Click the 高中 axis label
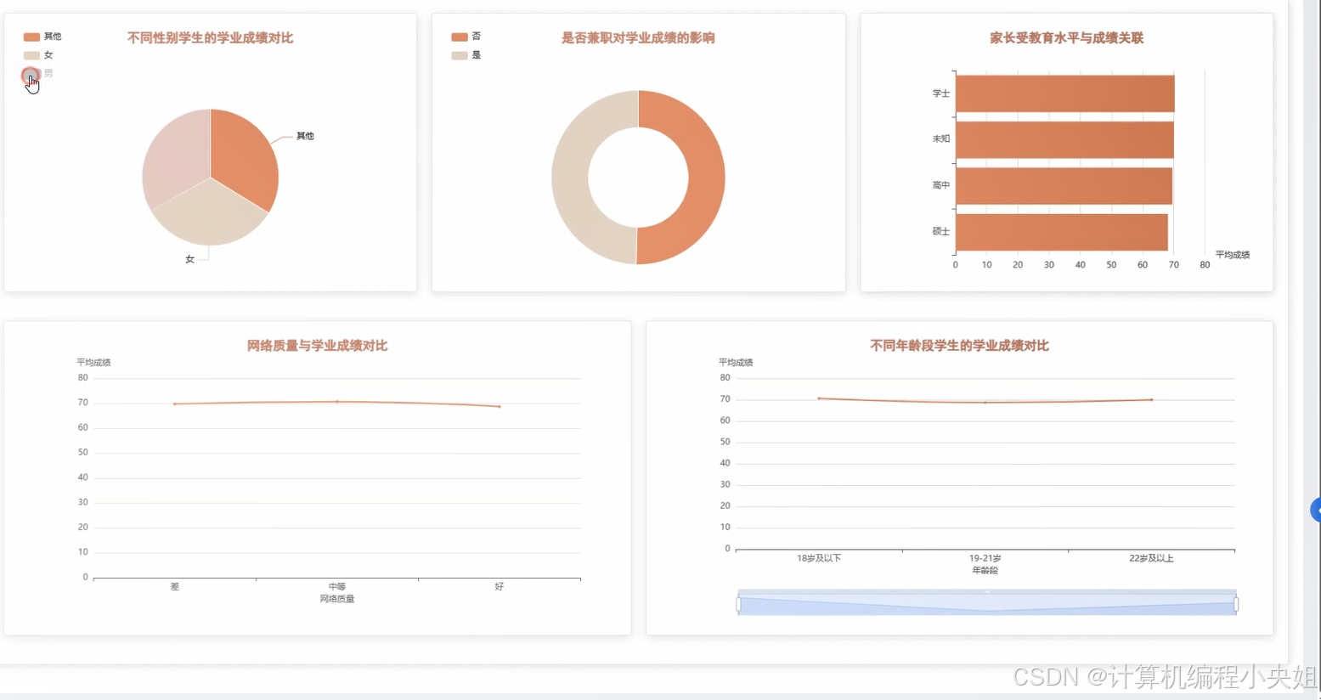The height and width of the screenshot is (700, 1321). coord(940,185)
